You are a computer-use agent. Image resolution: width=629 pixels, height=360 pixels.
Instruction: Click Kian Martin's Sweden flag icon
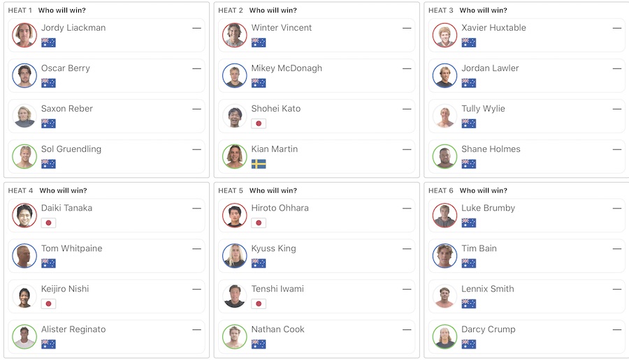pos(259,164)
